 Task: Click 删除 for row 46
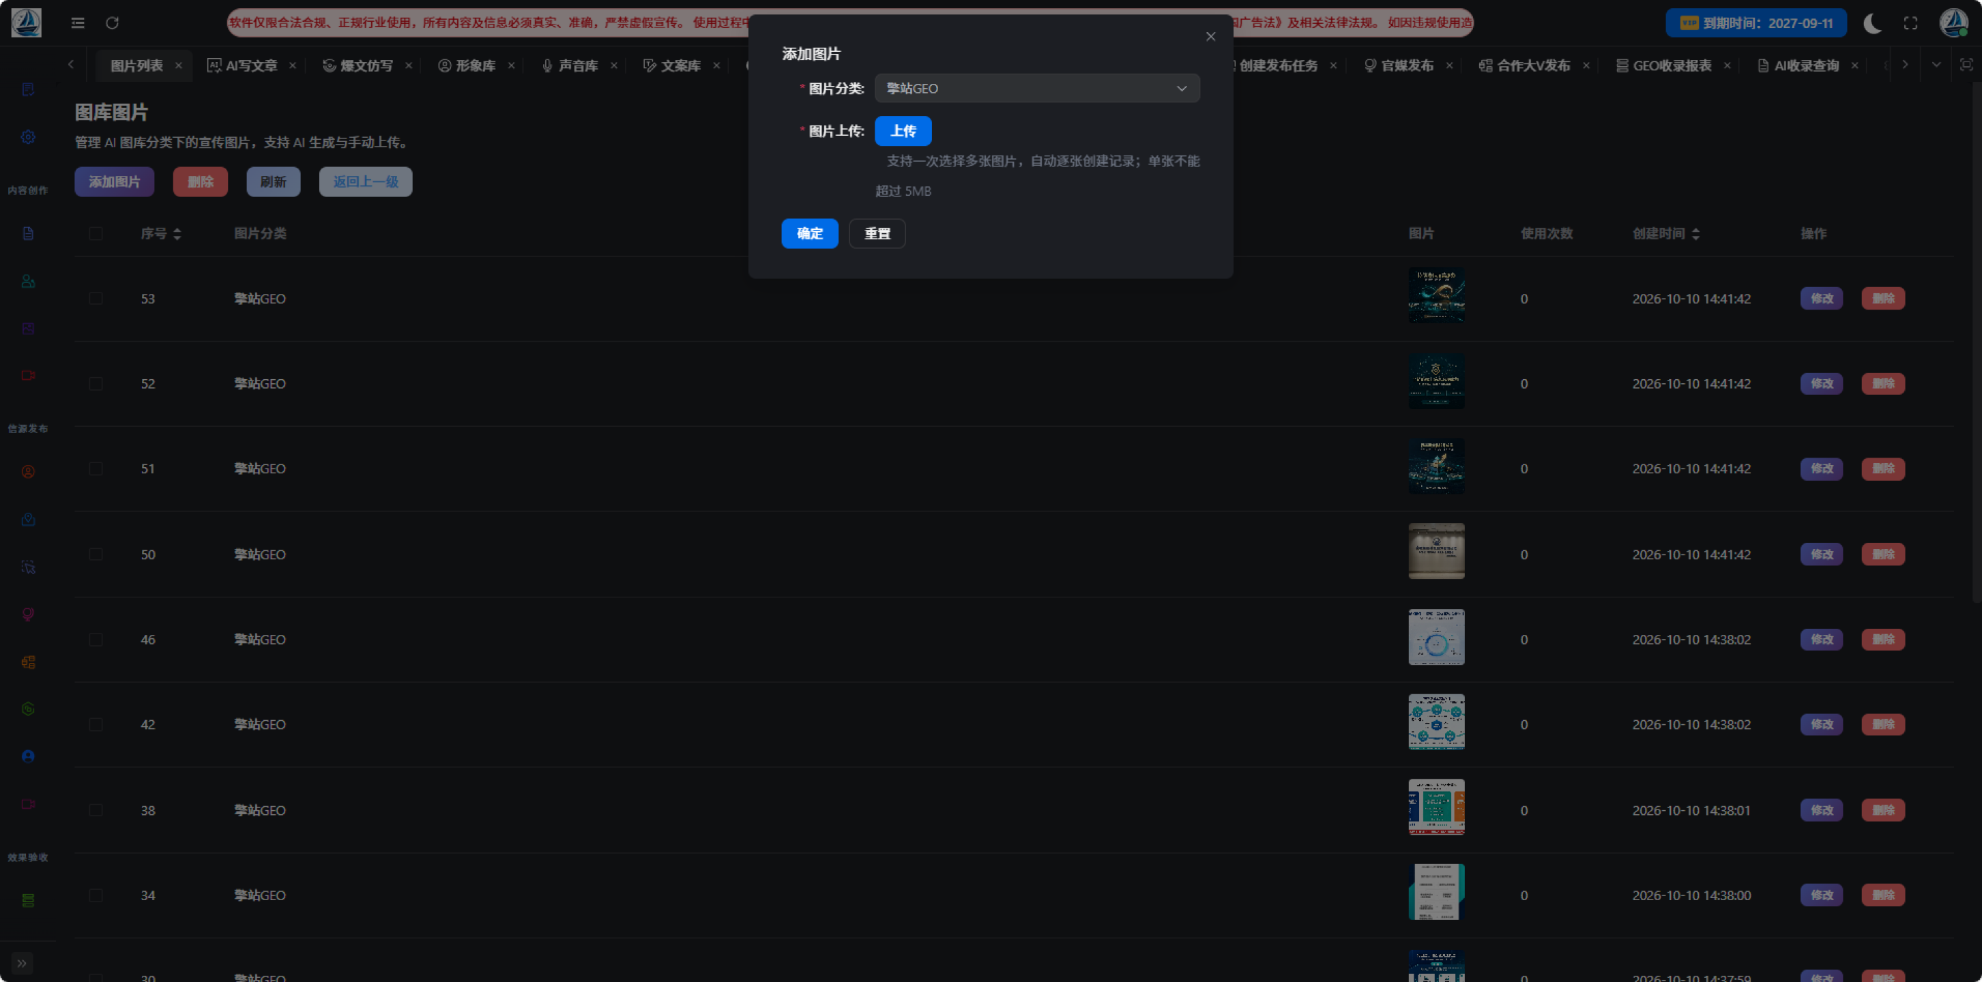pyautogui.click(x=1883, y=639)
